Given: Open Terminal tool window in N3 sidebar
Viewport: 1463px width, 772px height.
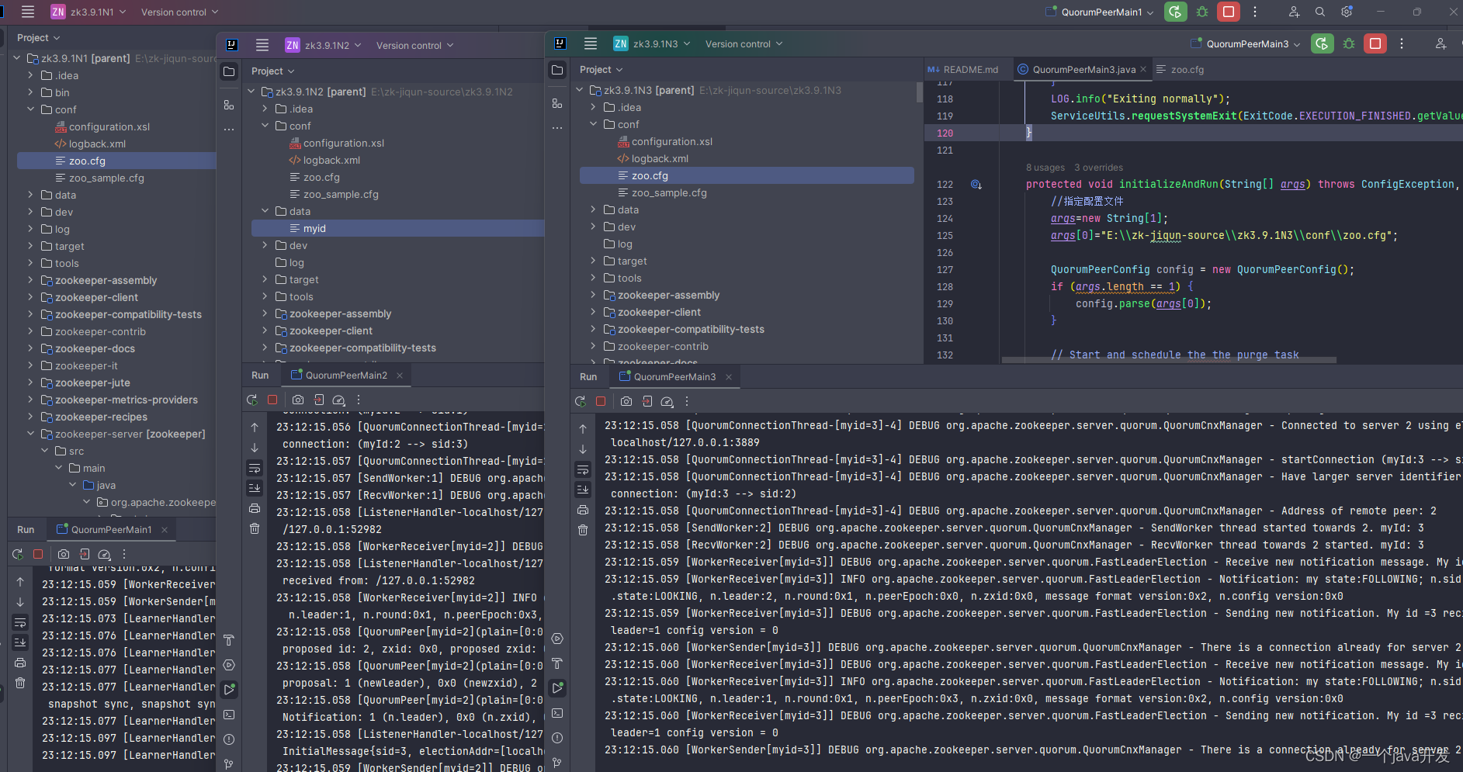Looking at the screenshot, I should 557,713.
